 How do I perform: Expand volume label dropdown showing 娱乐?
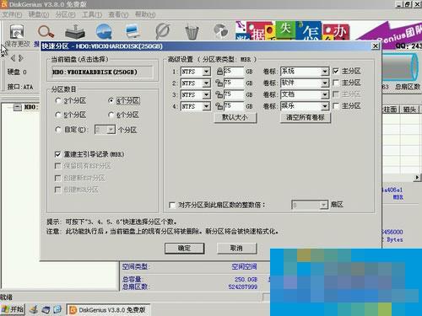(325, 106)
